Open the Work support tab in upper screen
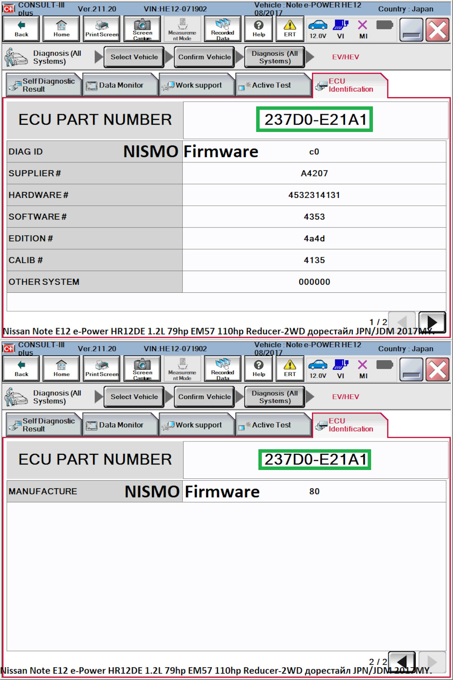 (x=197, y=85)
